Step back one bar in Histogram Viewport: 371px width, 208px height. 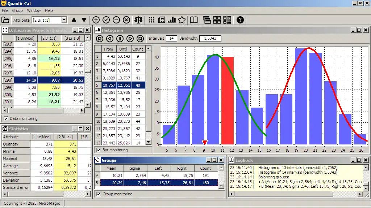pos(109,39)
